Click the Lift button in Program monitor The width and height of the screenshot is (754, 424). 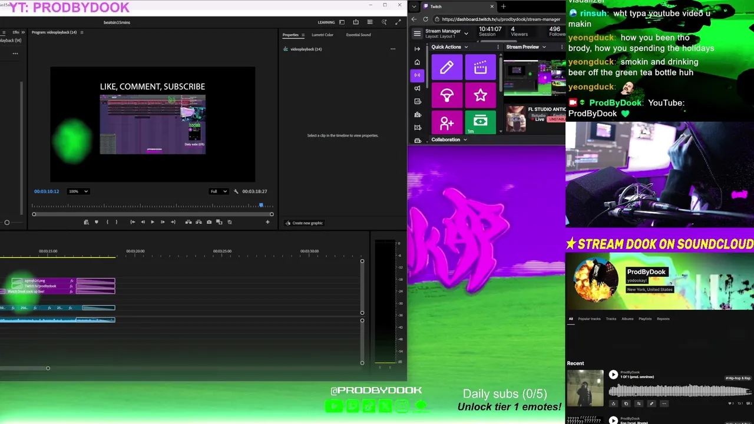tap(188, 222)
